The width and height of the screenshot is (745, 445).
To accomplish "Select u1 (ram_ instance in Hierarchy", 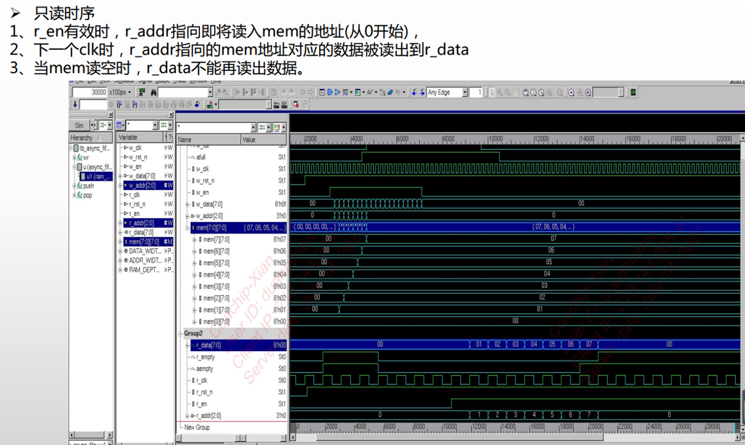I will point(96,176).
